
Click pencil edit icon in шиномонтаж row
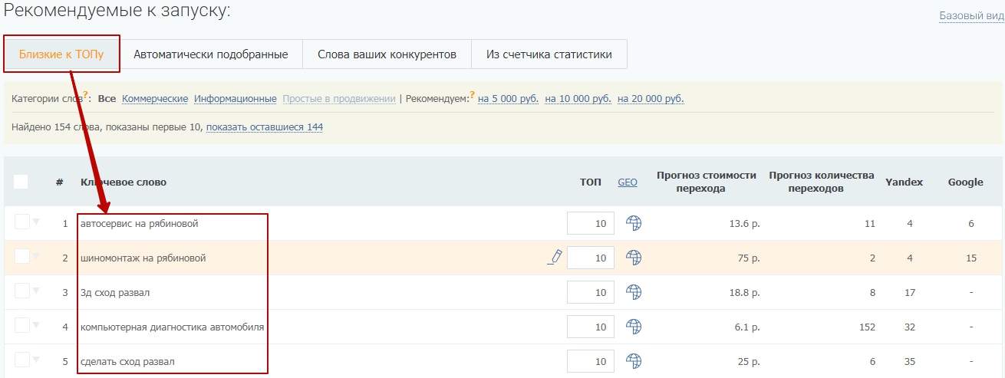[x=555, y=258]
